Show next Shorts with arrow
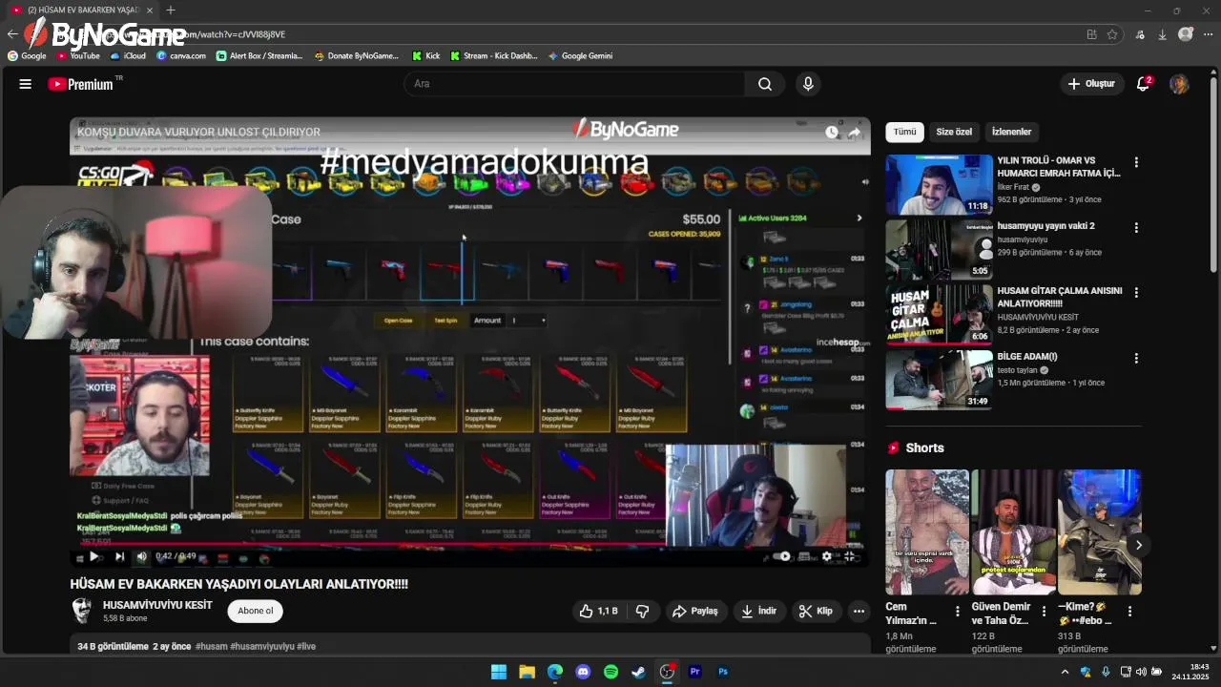 1138,545
